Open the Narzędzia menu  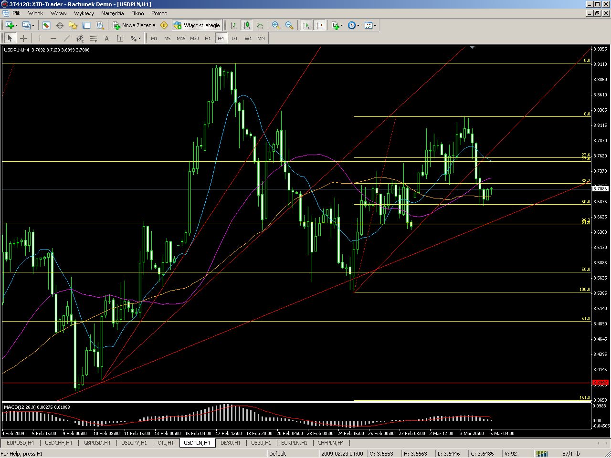[113, 13]
